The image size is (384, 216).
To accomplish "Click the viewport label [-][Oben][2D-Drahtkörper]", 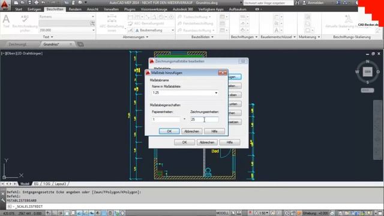I will coord(22,53).
